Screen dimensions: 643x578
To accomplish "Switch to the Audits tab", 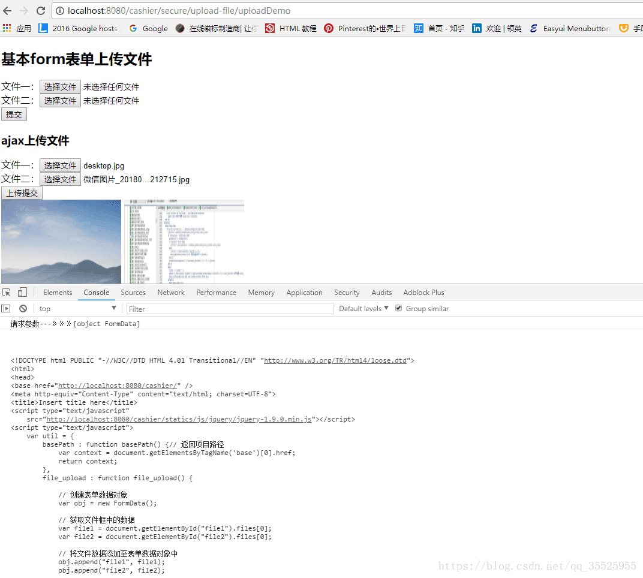I will (381, 292).
